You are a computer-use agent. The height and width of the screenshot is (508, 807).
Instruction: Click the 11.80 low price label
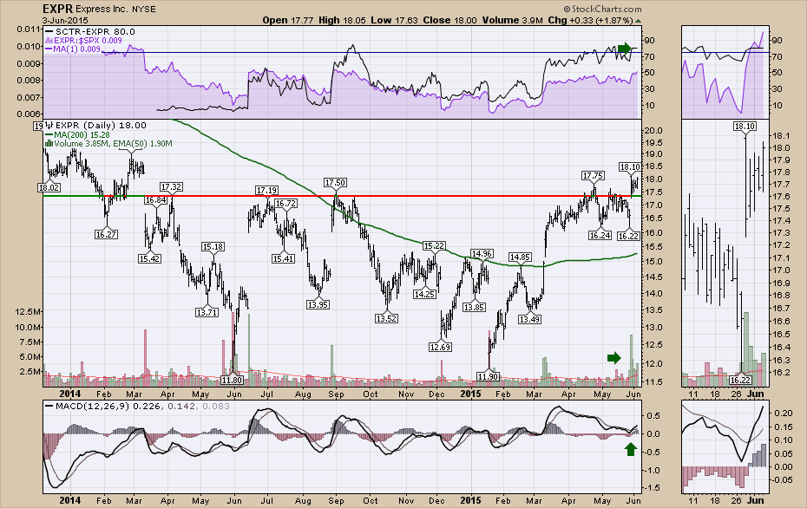[x=231, y=380]
